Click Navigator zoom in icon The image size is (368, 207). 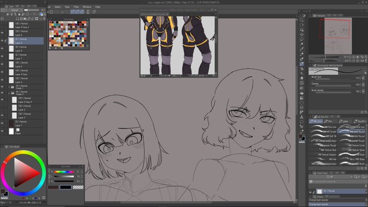tap(354, 57)
